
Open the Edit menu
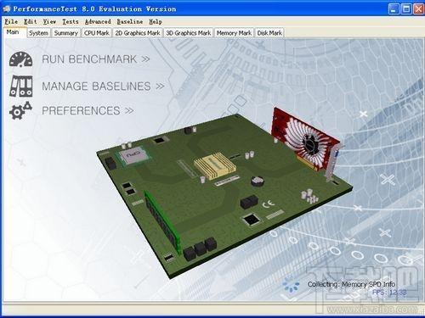(31, 21)
